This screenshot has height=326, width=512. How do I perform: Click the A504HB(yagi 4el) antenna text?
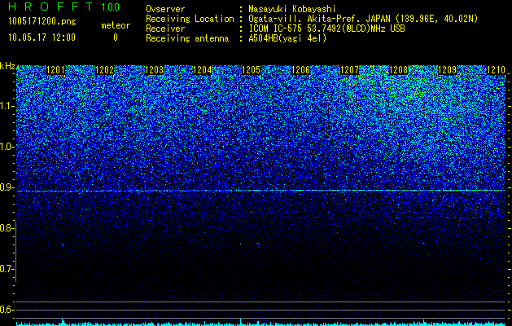(287, 38)
